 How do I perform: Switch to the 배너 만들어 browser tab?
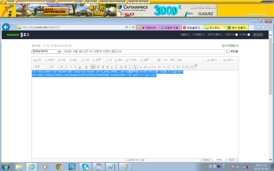click(x=237, y=27)
